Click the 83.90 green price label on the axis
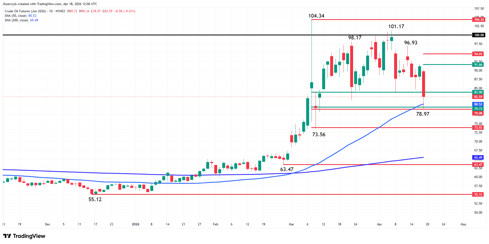 click(478, 92)
